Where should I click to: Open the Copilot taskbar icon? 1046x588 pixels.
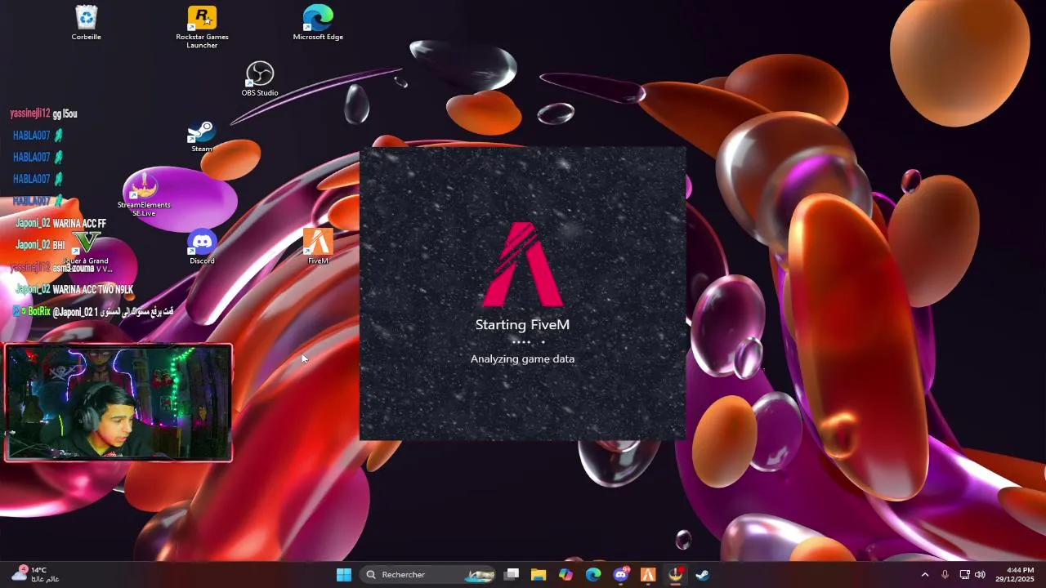click(x=565, y=575)
